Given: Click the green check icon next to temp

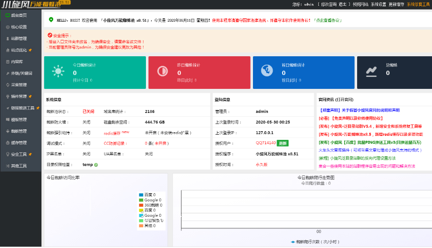Looking at the screenshot, I should 96,165.
